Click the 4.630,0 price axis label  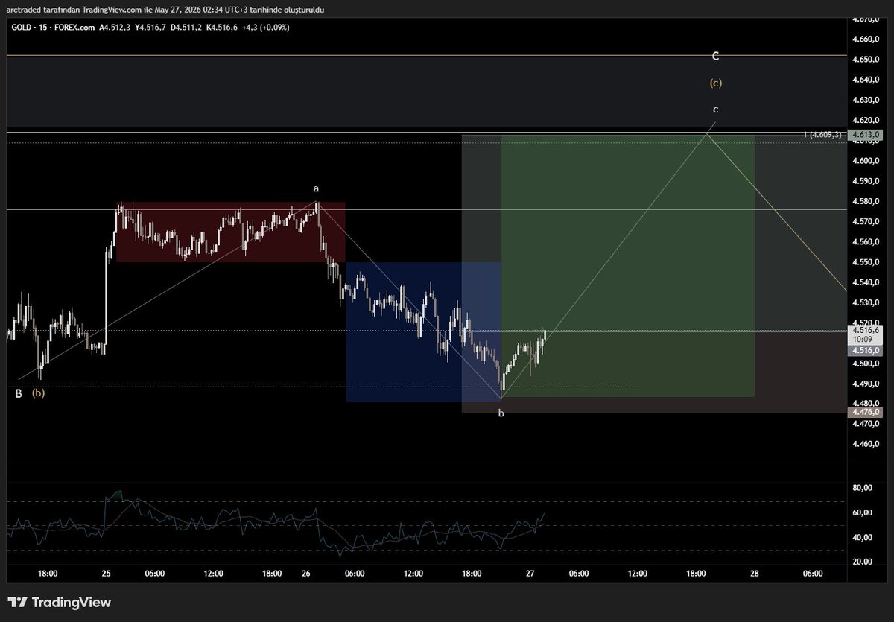pyautogui.click(x=866, y=100)
